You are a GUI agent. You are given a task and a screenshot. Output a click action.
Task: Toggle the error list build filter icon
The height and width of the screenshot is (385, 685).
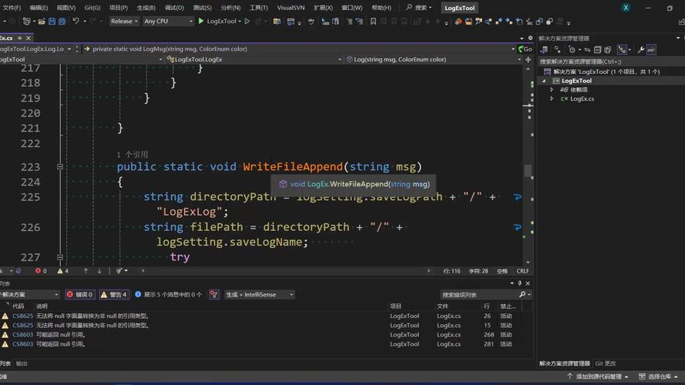tap(213, 295)
